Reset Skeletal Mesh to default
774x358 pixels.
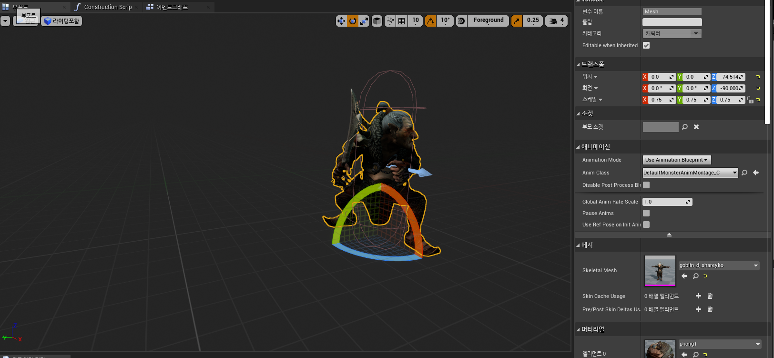pos(705,276)
